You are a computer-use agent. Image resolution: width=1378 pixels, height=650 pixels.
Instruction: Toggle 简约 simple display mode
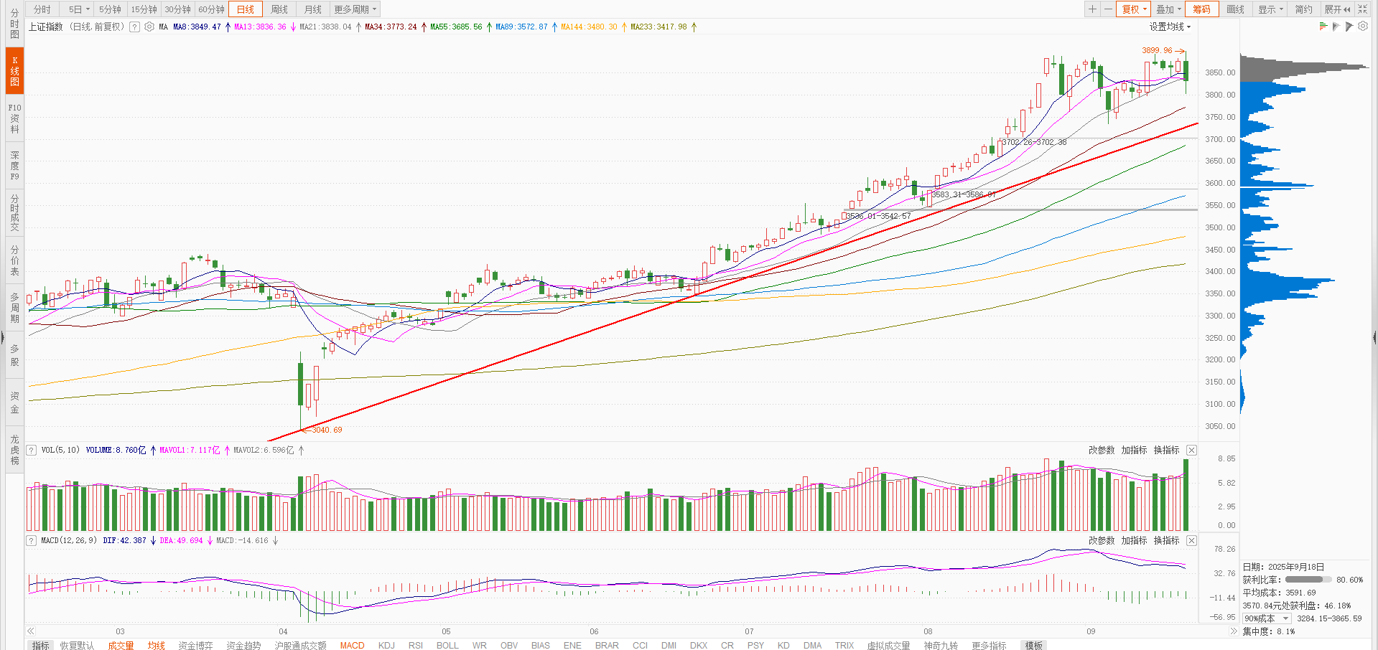1303,9
